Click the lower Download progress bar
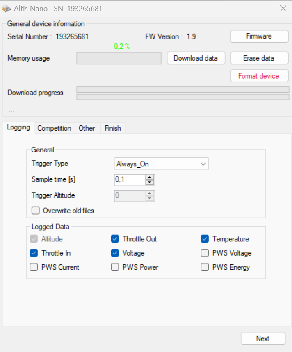 pos(183,97)
